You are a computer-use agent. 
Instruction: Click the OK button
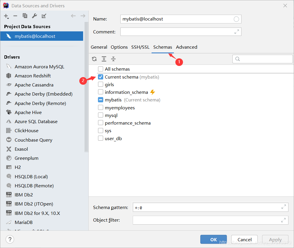pos(214,239)
